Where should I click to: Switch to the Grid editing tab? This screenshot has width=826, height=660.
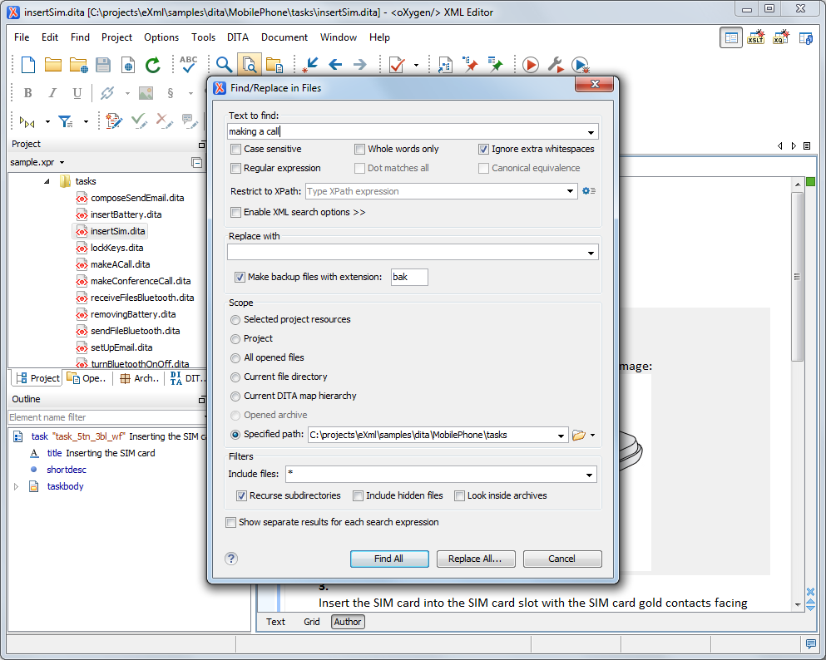[x=311, y=622]
